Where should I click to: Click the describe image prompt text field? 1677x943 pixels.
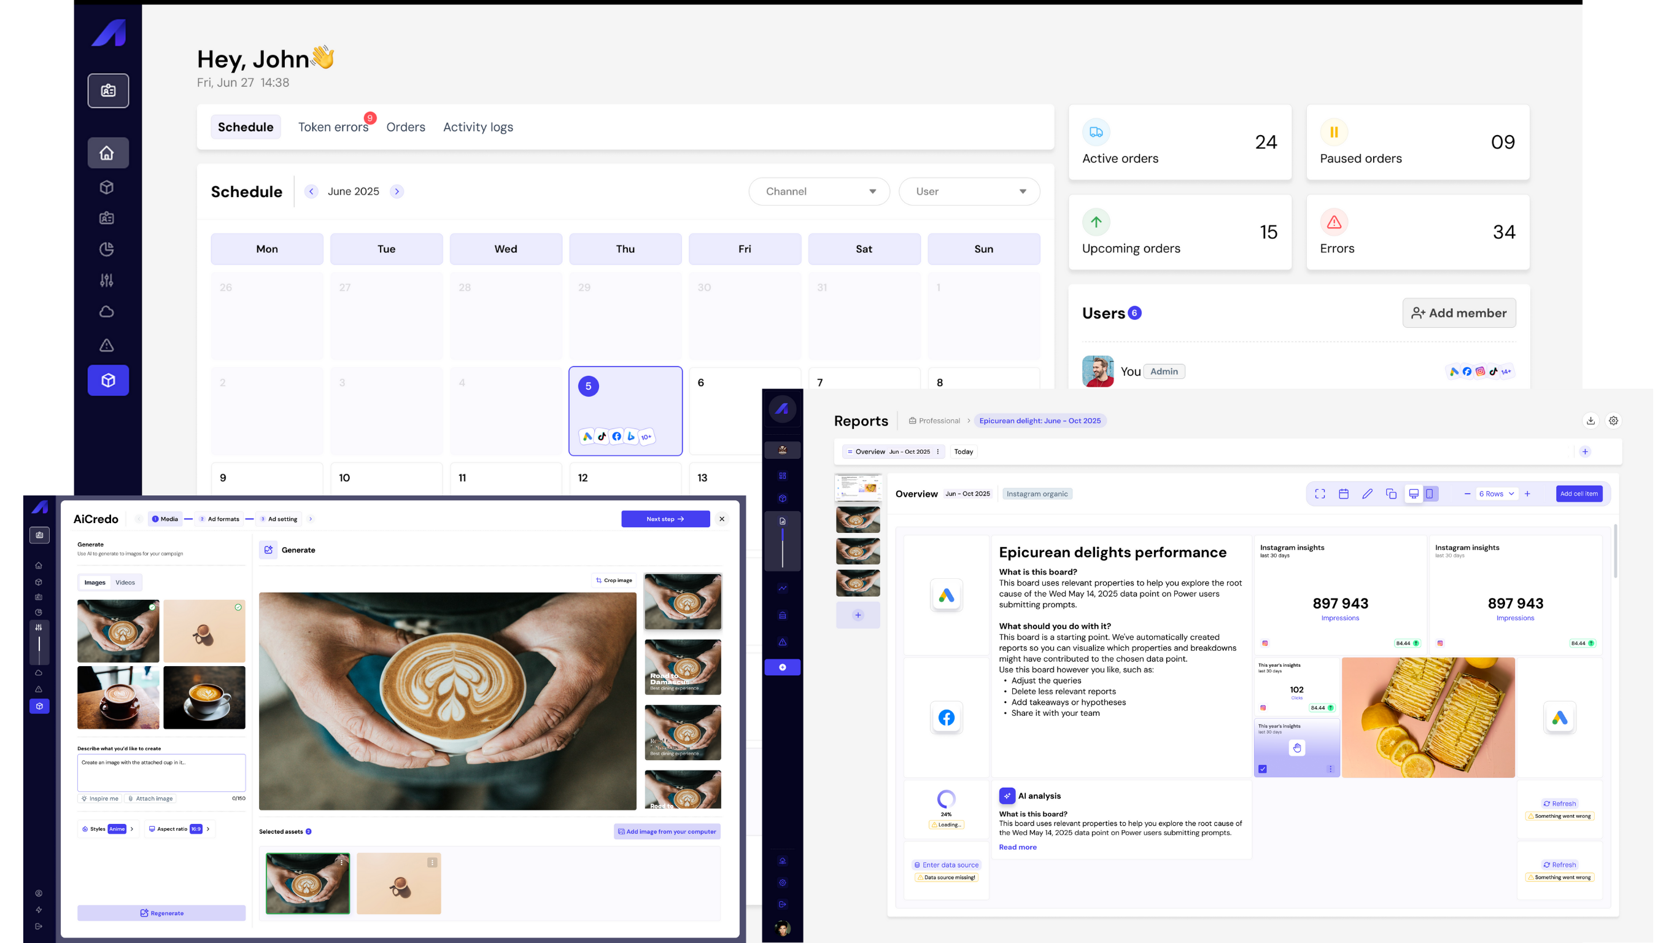point(161,772)
